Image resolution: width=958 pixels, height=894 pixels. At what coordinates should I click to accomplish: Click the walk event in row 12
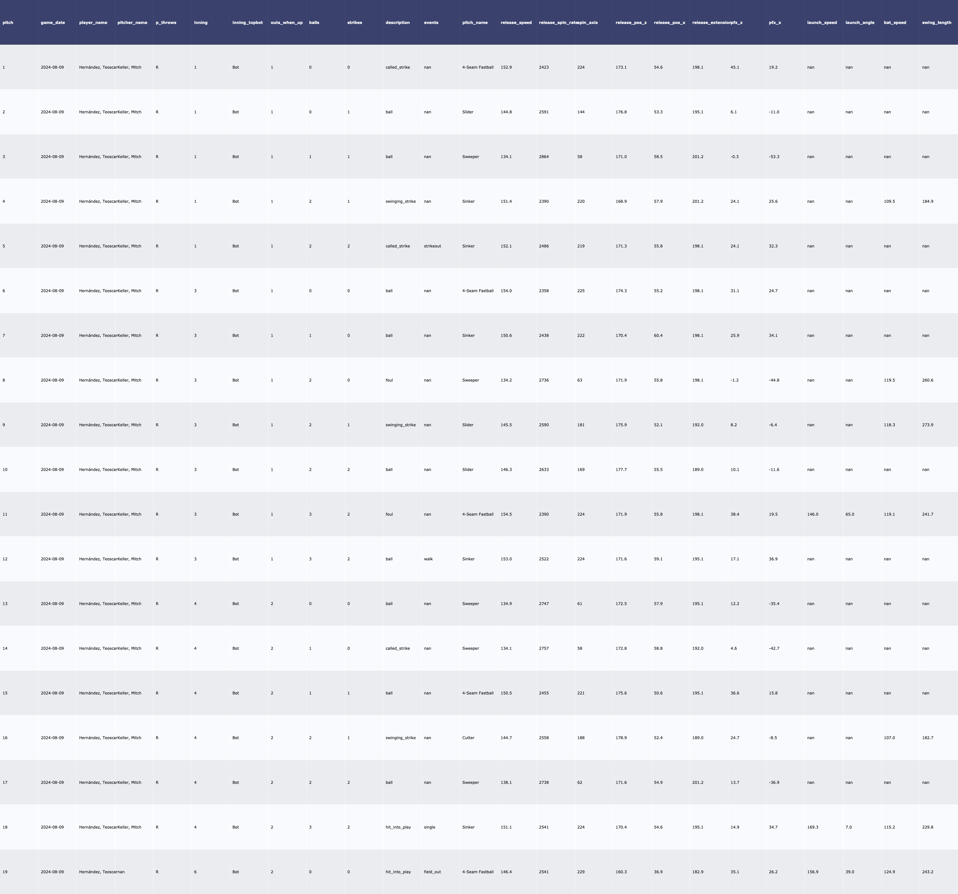[429, 559]
